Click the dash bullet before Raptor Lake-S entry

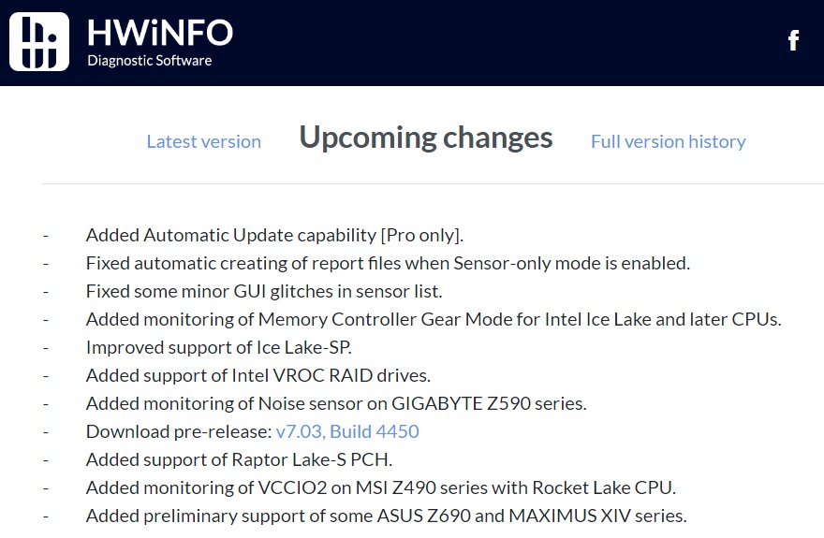45,459
